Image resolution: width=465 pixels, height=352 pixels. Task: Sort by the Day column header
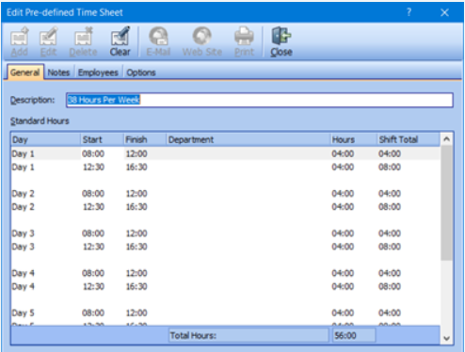45,139
